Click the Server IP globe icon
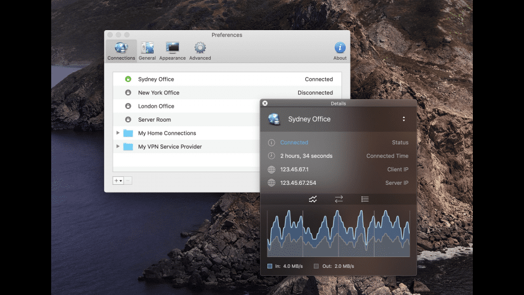 272,183
